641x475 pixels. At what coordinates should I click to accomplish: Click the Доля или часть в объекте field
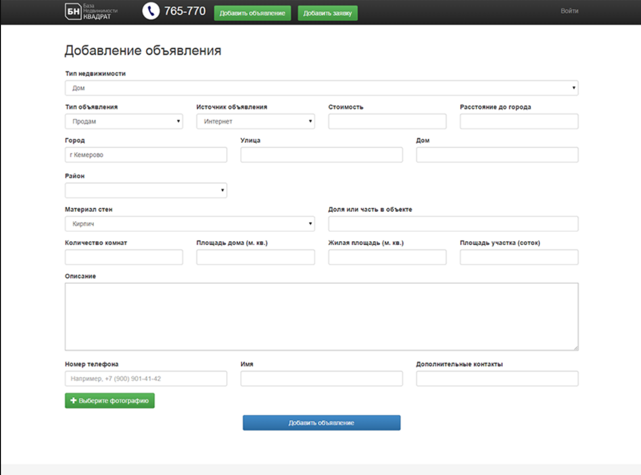(x=453, y=224)
